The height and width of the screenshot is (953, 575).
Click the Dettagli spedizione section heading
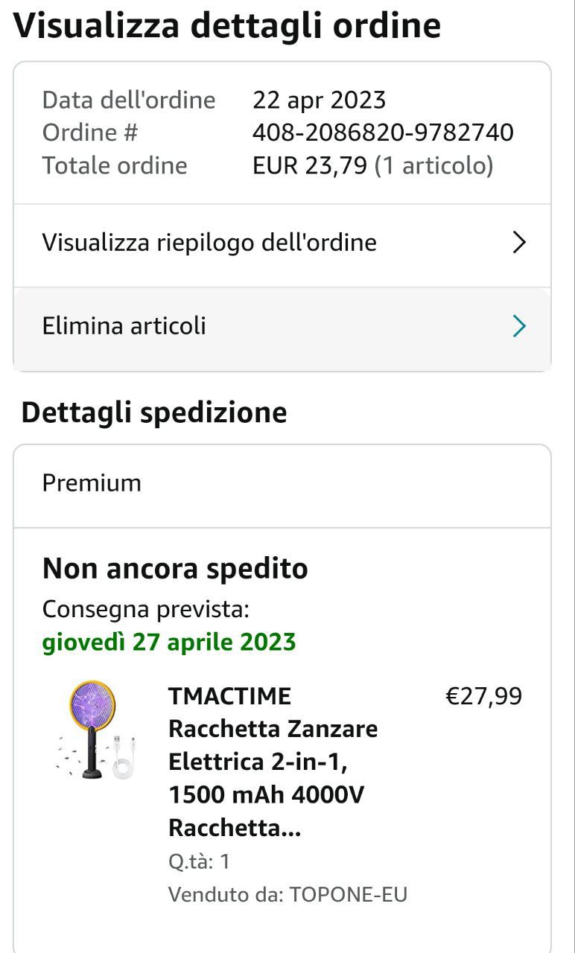(154, 412)
